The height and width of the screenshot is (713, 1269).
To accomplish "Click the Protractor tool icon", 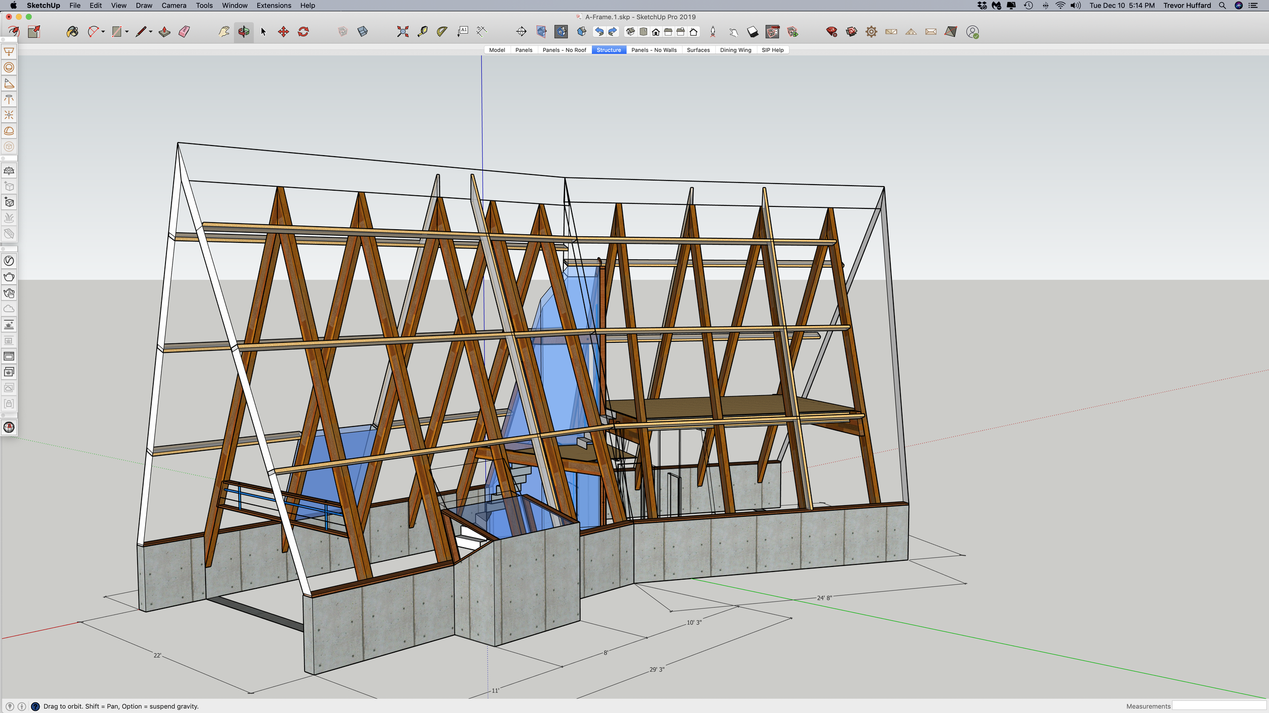I will click(x=442, y=32).
